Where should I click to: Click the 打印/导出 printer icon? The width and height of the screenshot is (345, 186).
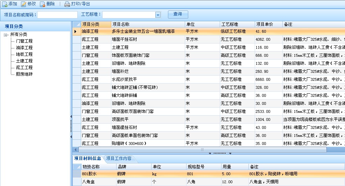click(67, 4)
